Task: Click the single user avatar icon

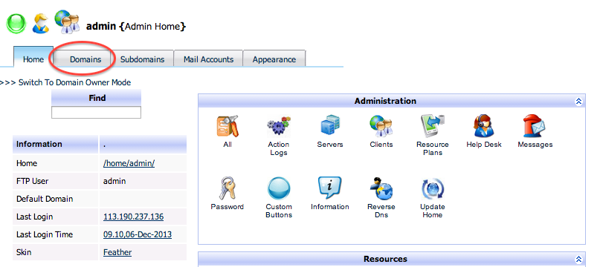Action: (40, 23)
